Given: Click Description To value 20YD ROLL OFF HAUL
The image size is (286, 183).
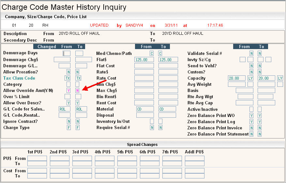Looking at the screenshot, I should tap(183, 33).
